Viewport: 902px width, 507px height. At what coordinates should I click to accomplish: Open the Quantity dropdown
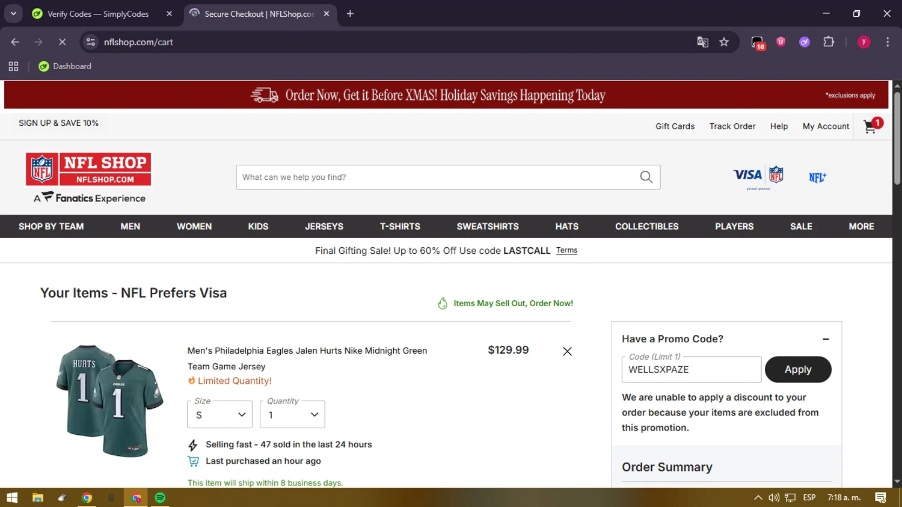(x=292, y=414)
